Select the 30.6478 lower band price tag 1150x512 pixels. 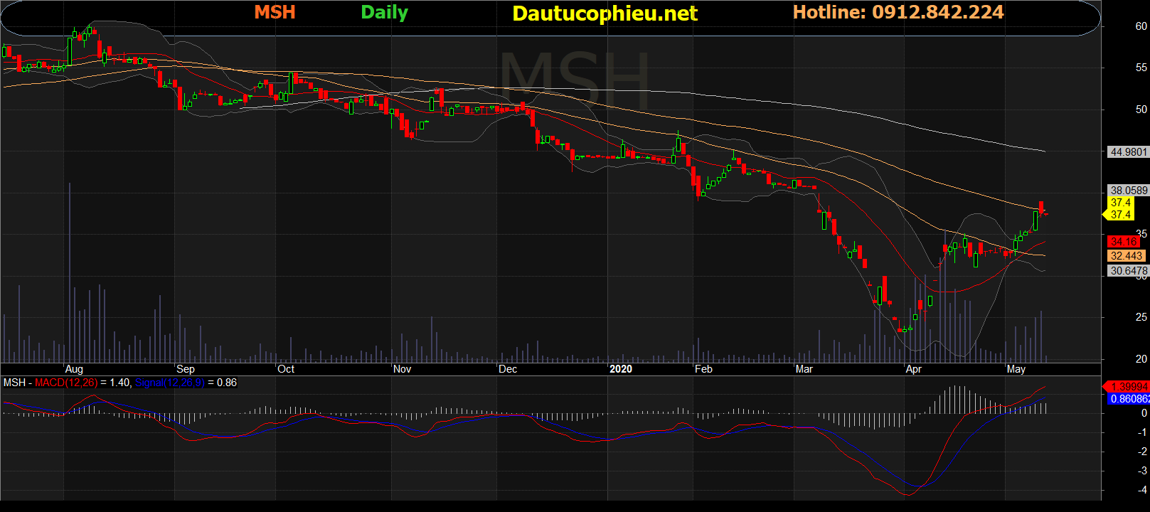[1129, 271]
